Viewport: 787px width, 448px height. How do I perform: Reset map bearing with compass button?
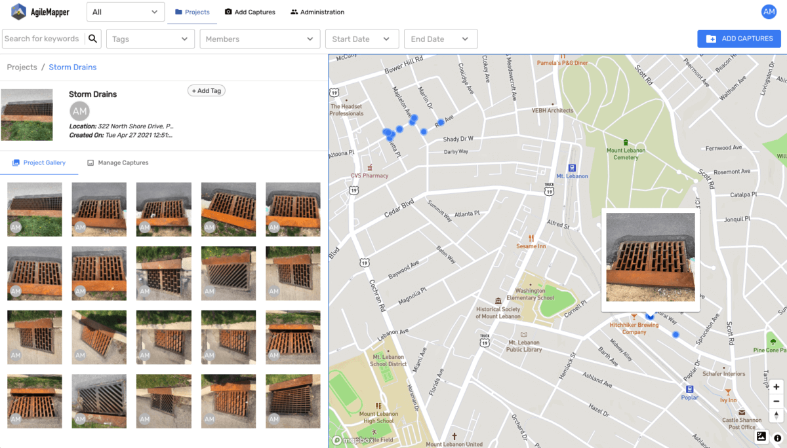[777, 415]
